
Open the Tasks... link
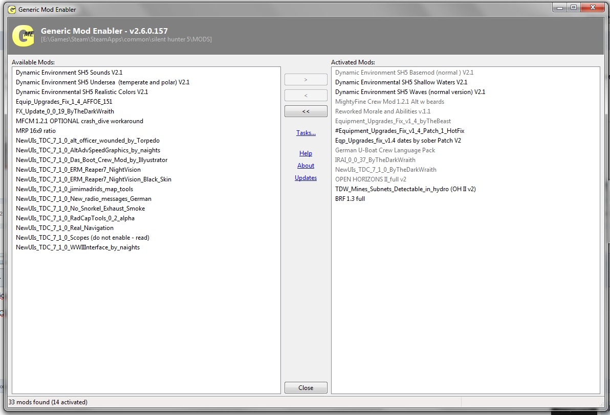click(306, 133)
